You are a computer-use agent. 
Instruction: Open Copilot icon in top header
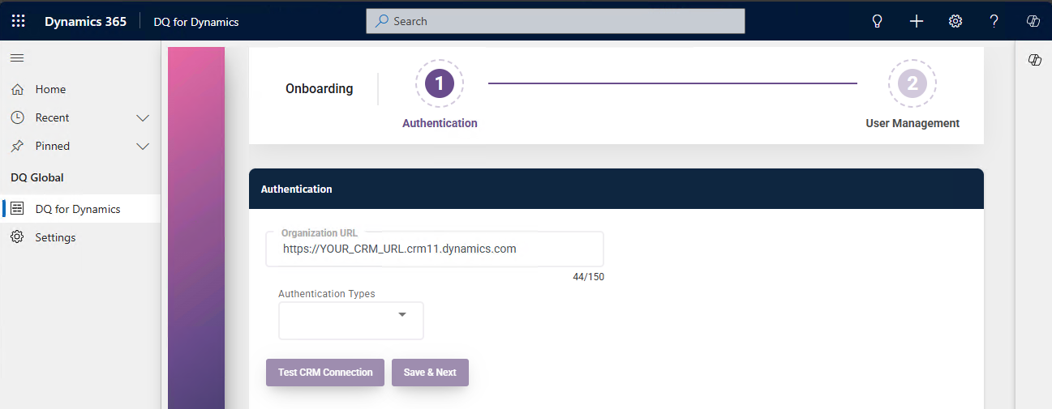pyautogui.click(x=1033, y=21)
